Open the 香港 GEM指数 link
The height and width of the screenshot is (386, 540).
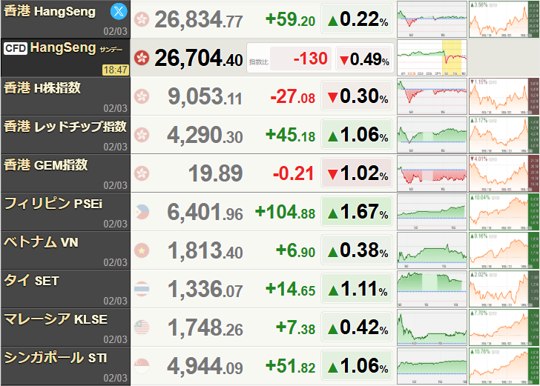tap(46, 165)
